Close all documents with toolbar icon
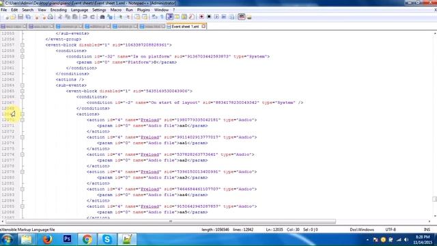This screenshot has height=246, width=437. pyautogui.click(x=44, y=17)
